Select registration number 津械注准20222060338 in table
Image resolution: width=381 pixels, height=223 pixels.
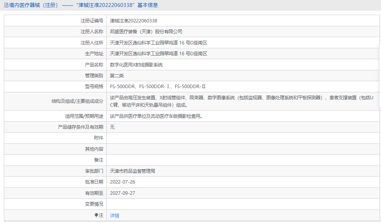pyautogui.click(x=133, y=21)
